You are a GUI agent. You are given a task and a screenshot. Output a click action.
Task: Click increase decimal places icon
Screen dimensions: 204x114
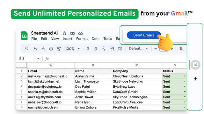point(112,48)
